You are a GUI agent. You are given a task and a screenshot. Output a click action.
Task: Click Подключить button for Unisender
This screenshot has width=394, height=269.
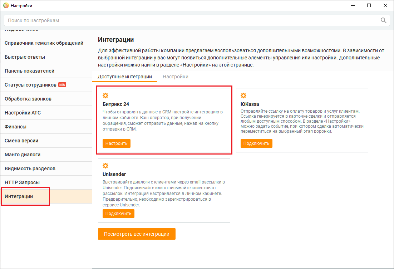pos(118,214)
